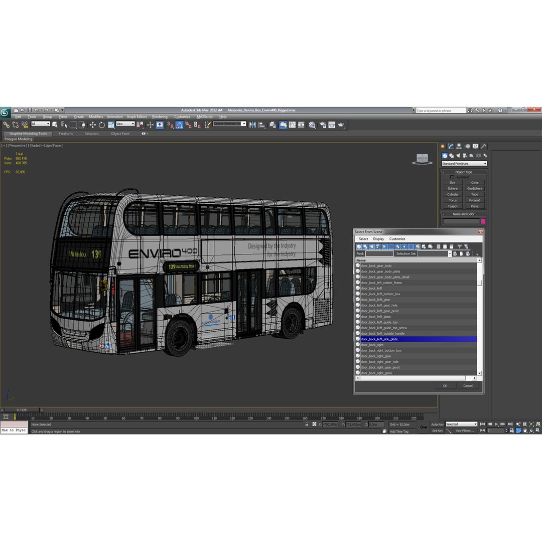Open Render Setup icon
Screen dimensions: 542x542
click(x=323, y=125)
